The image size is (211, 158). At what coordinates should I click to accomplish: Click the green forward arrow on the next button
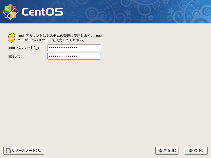[191, 150]
